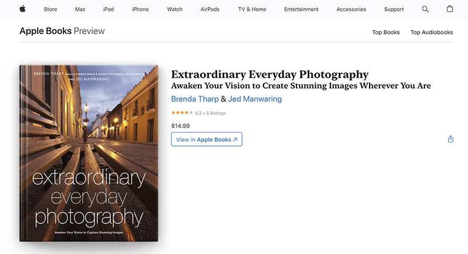Select the Entertainment menu item
Image resolution: width=468 pixels, height=254 pixels.
click(x=301, y=9)
